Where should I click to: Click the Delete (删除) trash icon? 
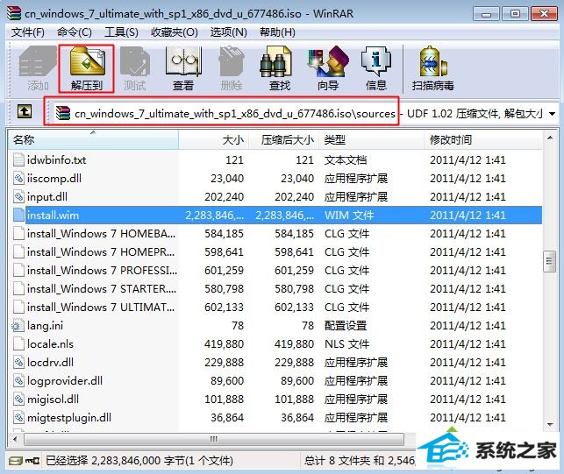coord(232,62)
